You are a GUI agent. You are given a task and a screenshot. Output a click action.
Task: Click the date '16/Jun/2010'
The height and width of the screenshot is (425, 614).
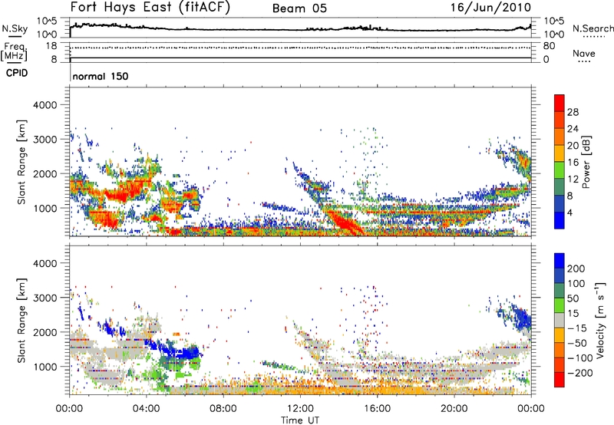490,8
